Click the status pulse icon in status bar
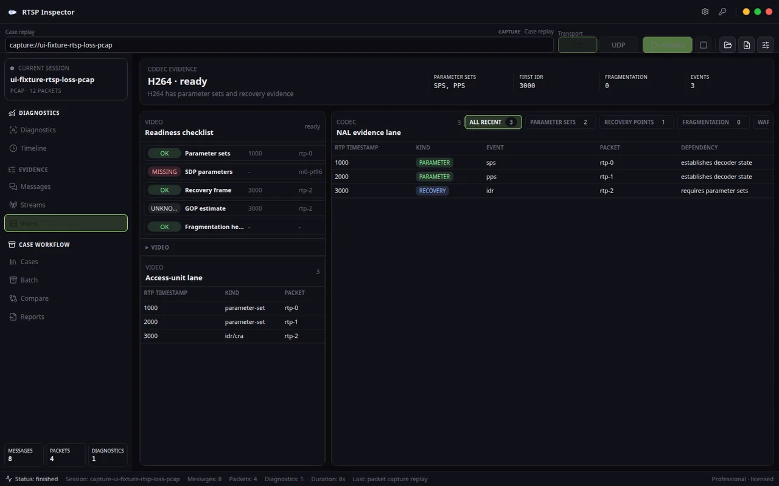The height and width of the screenshot is (486, 779). click(9, 479)
